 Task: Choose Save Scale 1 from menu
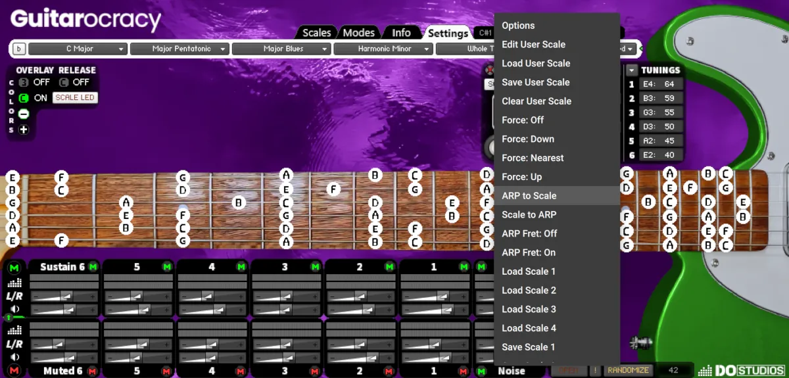pos(557,347)
